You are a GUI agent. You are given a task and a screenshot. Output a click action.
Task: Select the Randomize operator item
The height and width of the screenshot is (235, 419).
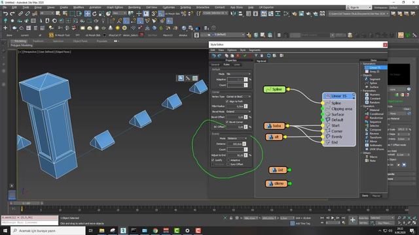tap(374, 117)
